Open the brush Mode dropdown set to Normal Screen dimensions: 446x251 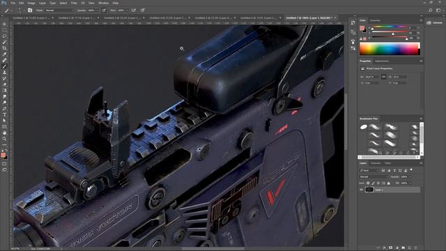coord(59,10)
